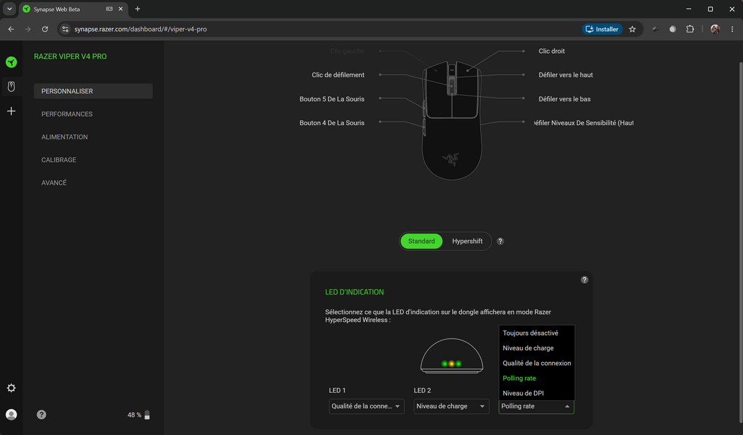Edit the Niveaux De Sensibilité assignment
The width and height of the screenshot is (743, 435).
click(583, 123)
